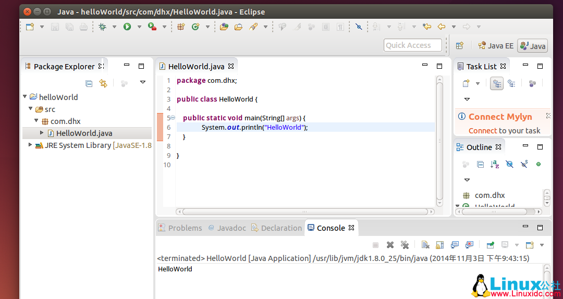Image resolution: width=563 pixels, height=299 pixels.
Task: Expand JRE System Library node
Action: tap(30, 145)
